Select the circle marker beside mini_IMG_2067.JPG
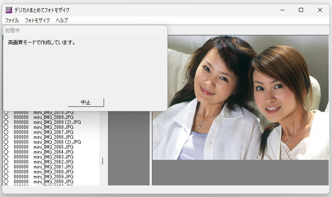This screenshot has width=332, height=197. pos(6,132)
